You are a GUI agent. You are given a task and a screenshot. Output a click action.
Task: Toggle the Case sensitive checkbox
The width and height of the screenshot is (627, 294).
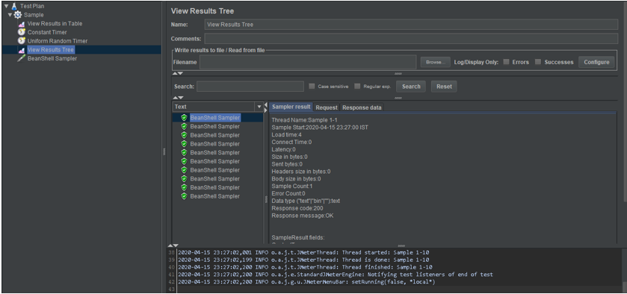312,87
